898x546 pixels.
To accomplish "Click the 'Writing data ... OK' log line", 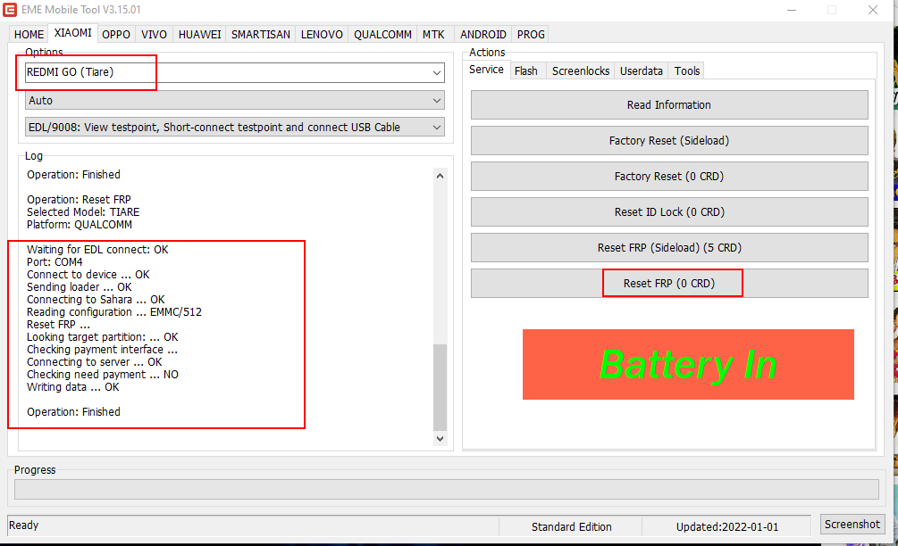I will coord(72,387).
